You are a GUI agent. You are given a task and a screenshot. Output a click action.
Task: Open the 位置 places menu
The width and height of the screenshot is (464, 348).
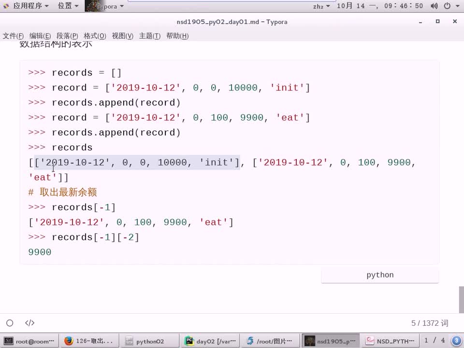pos(68,6)
